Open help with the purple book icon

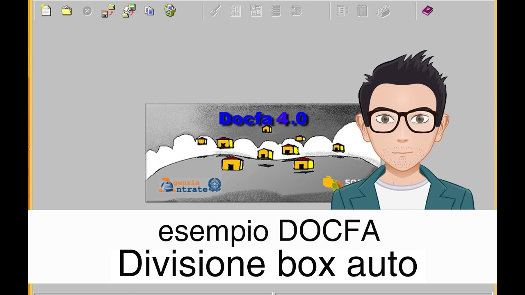tap(427, 11)
